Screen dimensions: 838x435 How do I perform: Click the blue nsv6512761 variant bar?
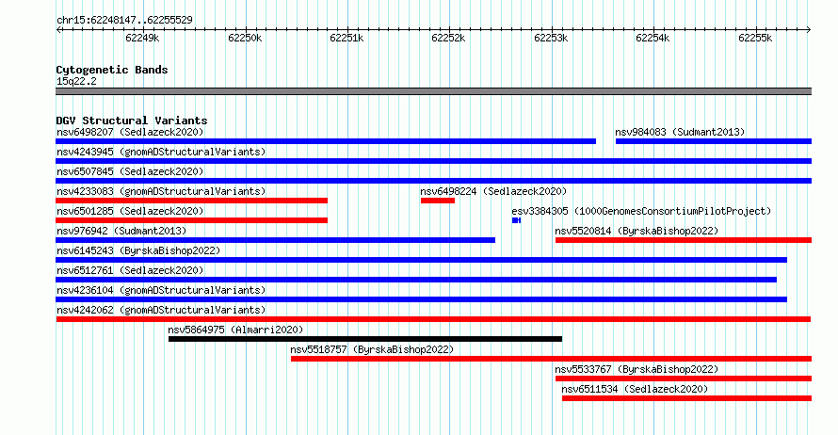[x=416, y=280]
